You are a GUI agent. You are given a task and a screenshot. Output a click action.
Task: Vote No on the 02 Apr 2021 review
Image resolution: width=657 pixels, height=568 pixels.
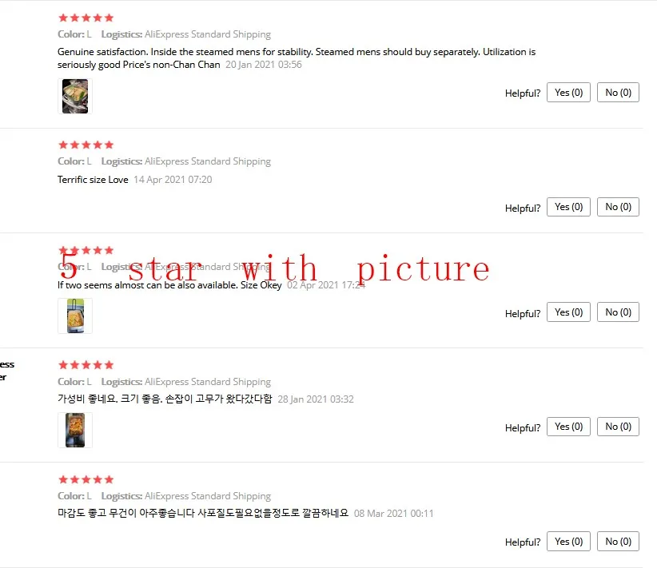tap(618, 312)
